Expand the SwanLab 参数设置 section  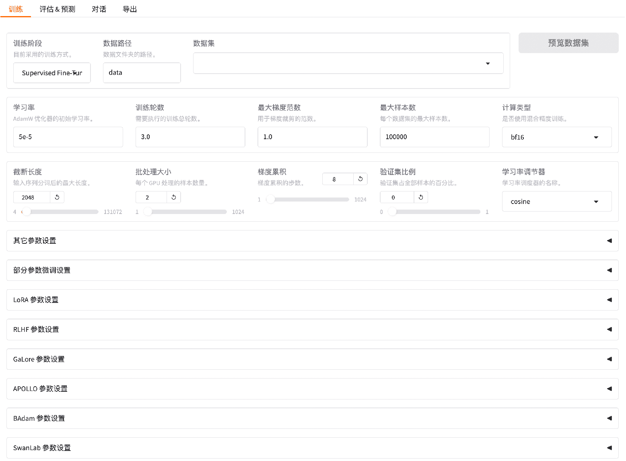(x=312, y=448)
